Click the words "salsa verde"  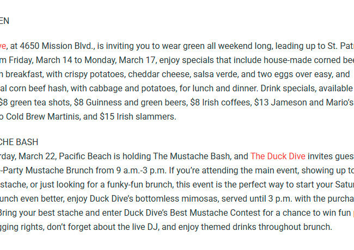click(212, 73)
